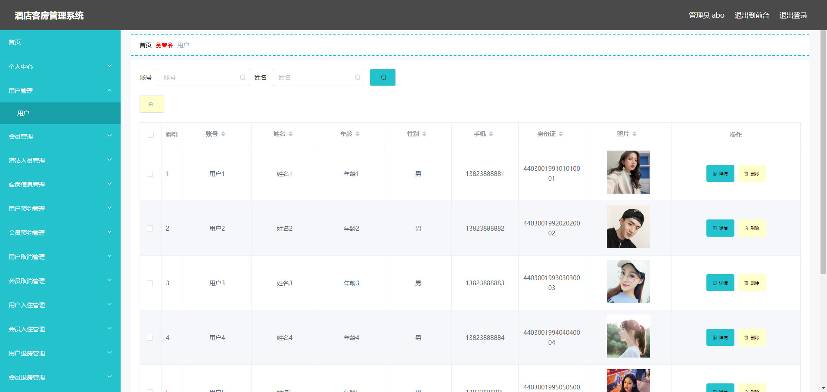Viewport: 827px width, 392px height.
Task: Click search icon inside 账号 input
Action: click(x=243, y=77)
